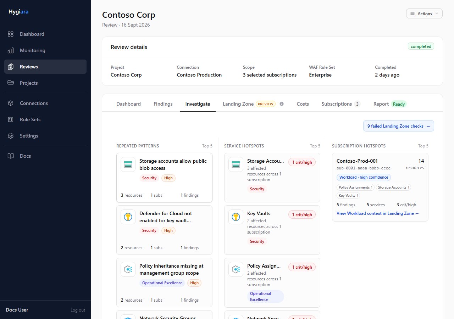The height and width of the screenshot is (319, 454).
Task: Click the info icon beside Landing Zone
Action: pyautogui.click(x=282, y=104)
